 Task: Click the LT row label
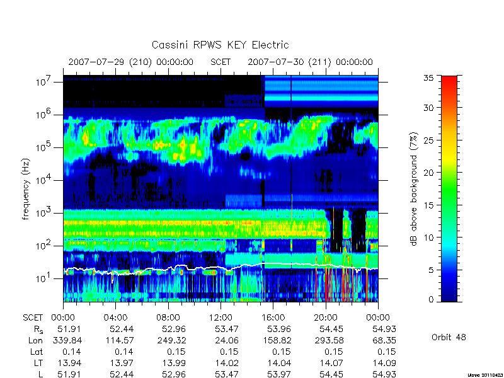(x=38, y=363)
